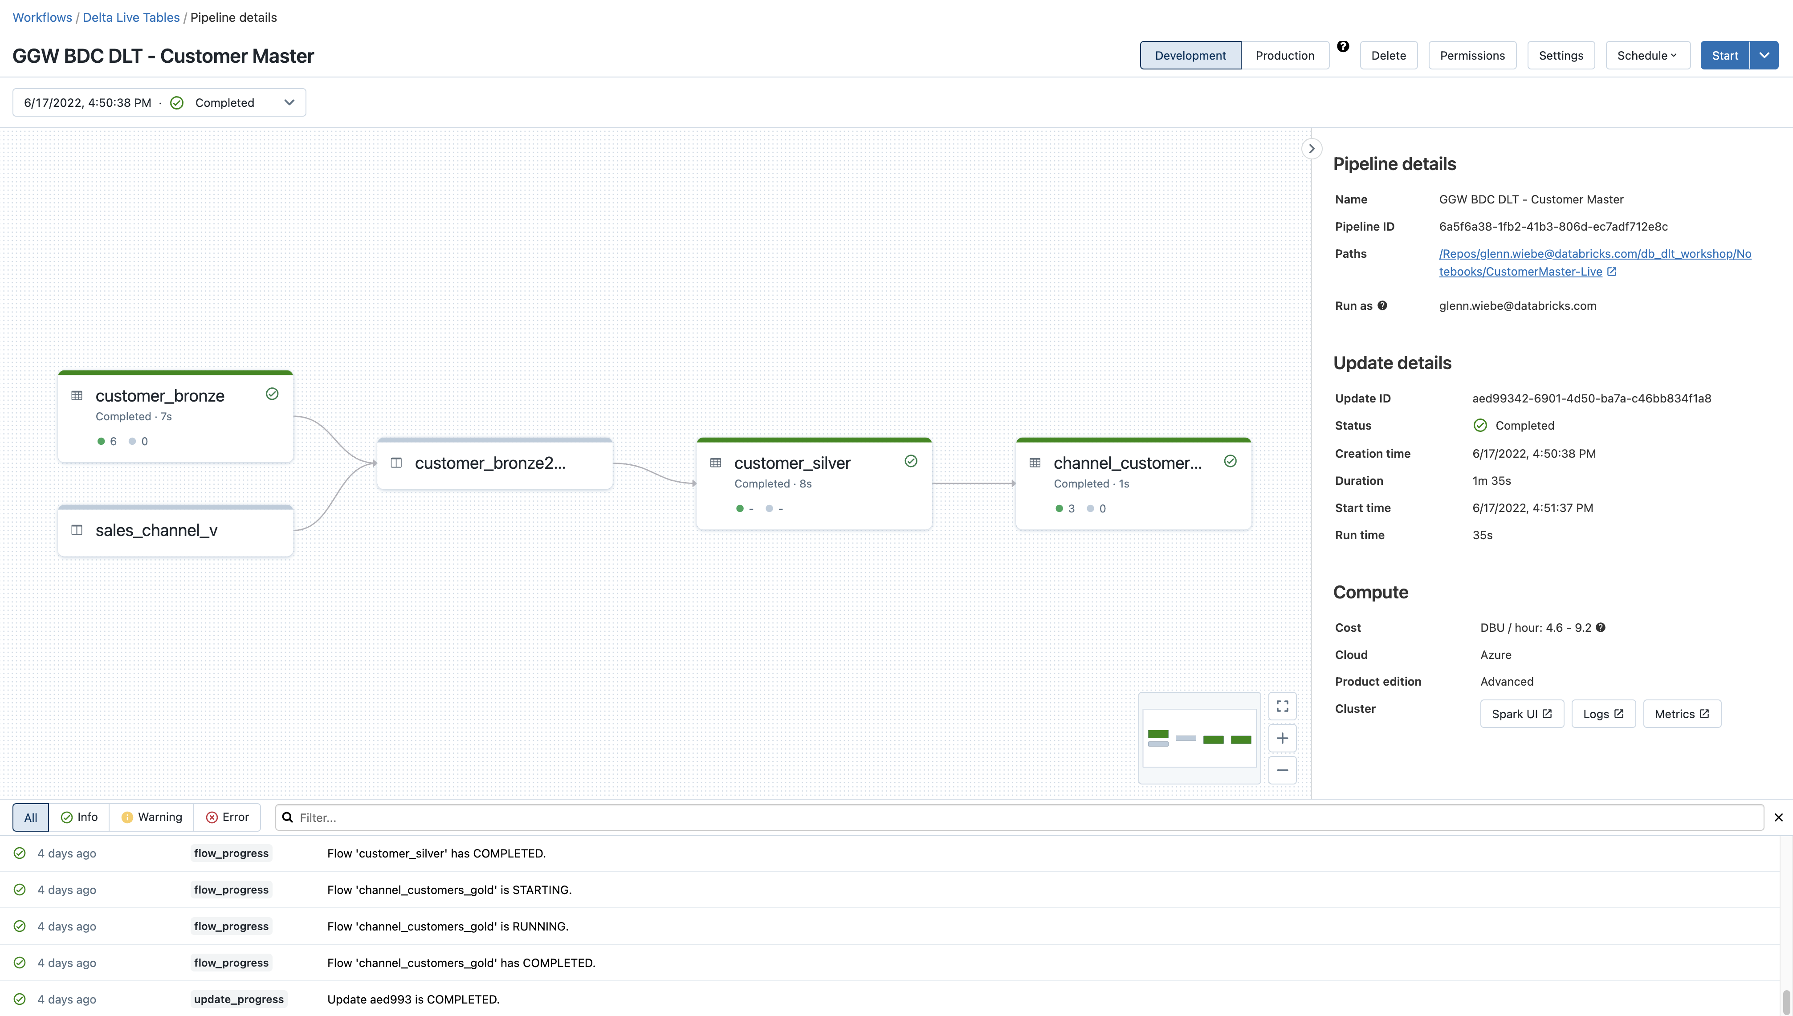Show only Error events in the log
The width and height of the screenshot is (1793, 1016).
click(227, 817)
